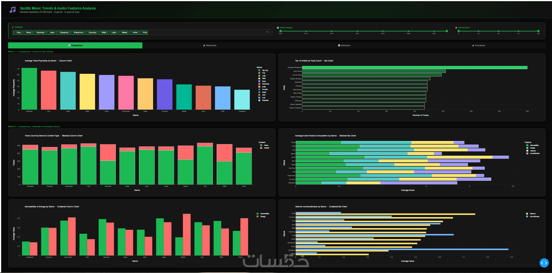Click the Latin valence bar
552x273 pixels.
point(385,214)
